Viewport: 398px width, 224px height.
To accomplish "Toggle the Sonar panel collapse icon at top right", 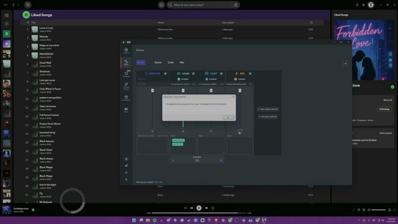I will 345,63.
